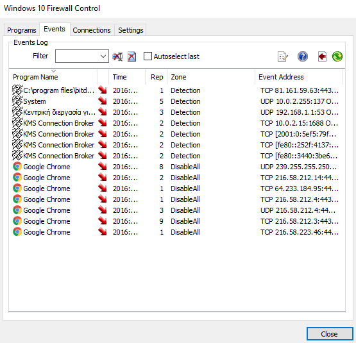The image size is (356, 343).
Task: Sort by Event Address column header
Action: pyautogui.click(x=299, y=77)
